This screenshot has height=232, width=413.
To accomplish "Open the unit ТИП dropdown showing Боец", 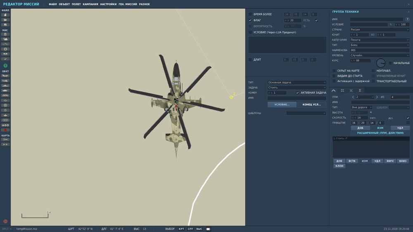I will pyautogui.click(x=380, y=45).
